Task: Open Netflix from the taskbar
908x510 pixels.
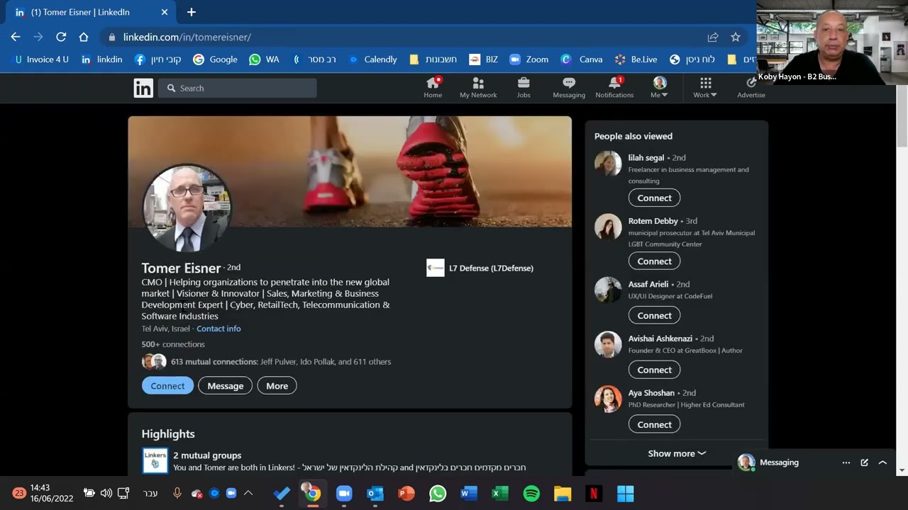Action: click(x=594, y=493)
